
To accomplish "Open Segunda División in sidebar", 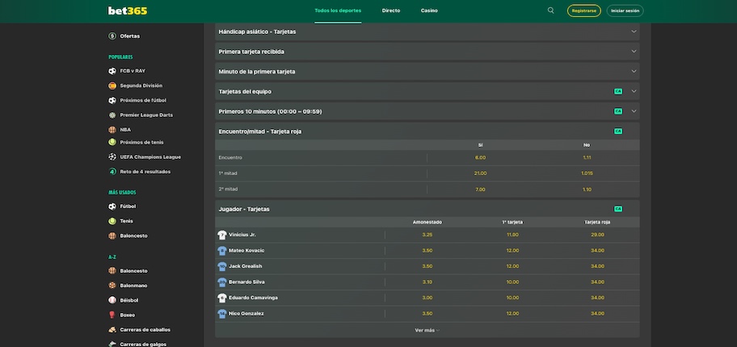I will coord(141,86).
